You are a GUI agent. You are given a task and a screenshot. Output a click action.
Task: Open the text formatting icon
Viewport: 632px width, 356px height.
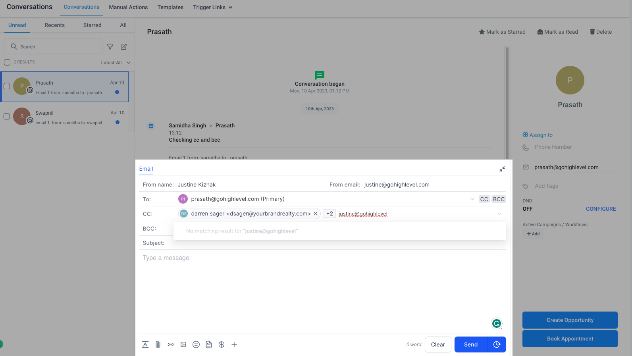145,344
